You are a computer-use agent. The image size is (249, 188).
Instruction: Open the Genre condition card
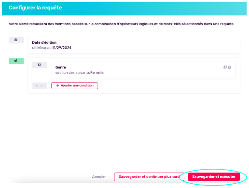pyautogui.click(x=143, y=70)
